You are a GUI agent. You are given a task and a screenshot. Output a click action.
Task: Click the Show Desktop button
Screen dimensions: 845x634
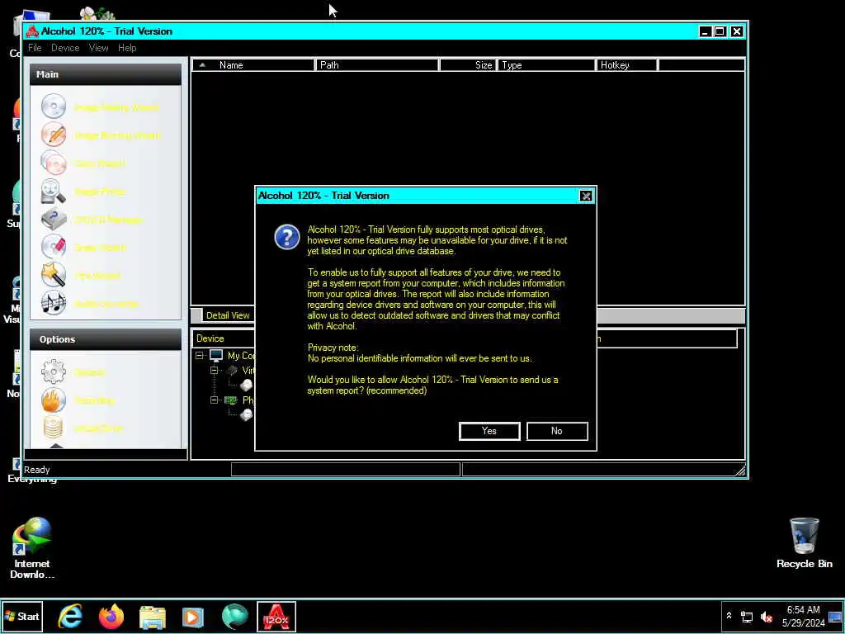click(835, 617)
